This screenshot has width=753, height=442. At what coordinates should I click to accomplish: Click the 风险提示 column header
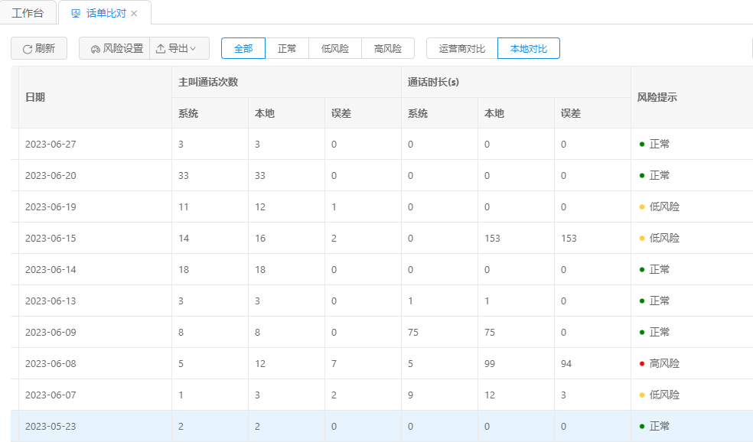point(657,97)
